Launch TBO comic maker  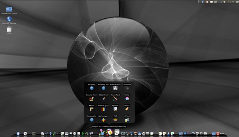click(115, 120)
